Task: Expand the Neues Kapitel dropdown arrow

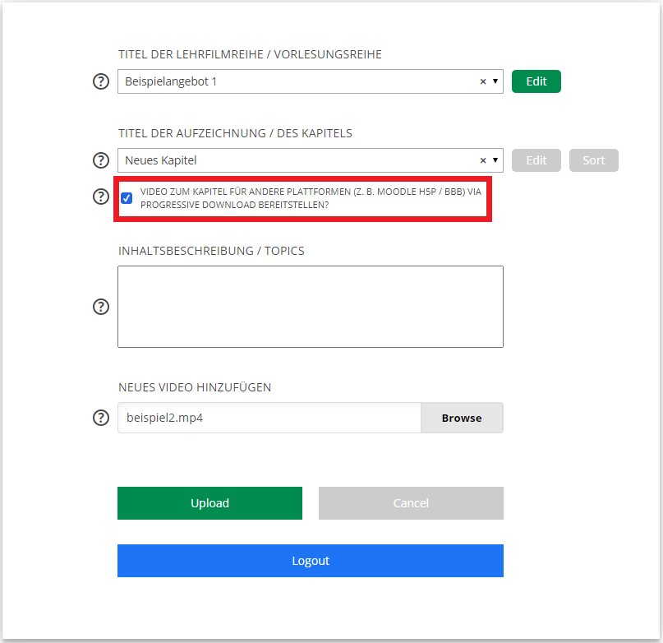Action: (495, 160)
